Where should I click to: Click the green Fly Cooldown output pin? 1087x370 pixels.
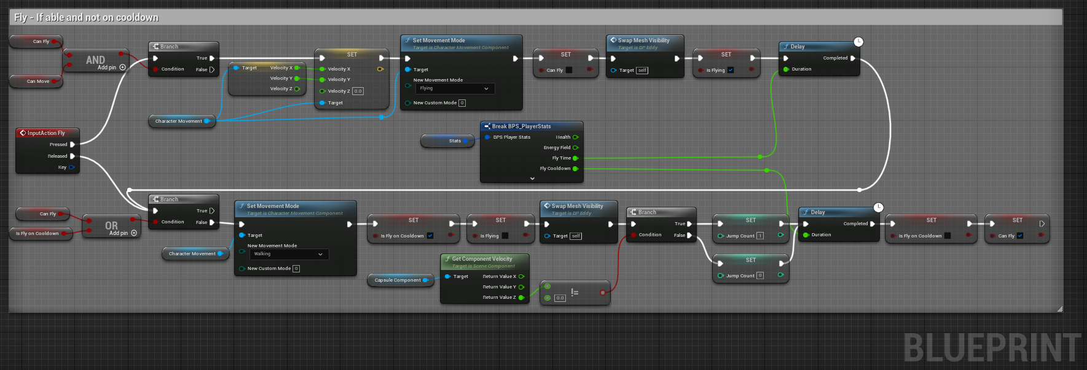[575, 169]
